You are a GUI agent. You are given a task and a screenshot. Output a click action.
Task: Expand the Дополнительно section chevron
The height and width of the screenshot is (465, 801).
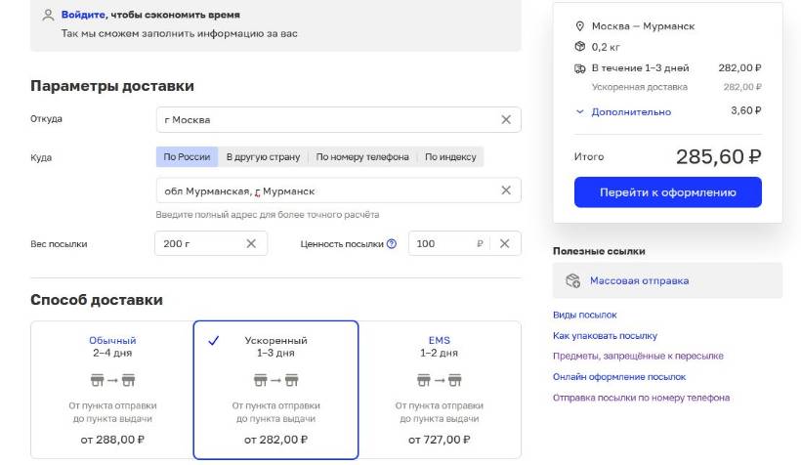click(579, 111)
